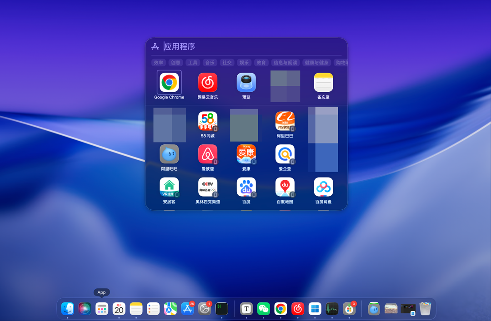The height and width of the screenshot is (321, 491).
Task: Open Finder from the Dock
Action: 68,309
